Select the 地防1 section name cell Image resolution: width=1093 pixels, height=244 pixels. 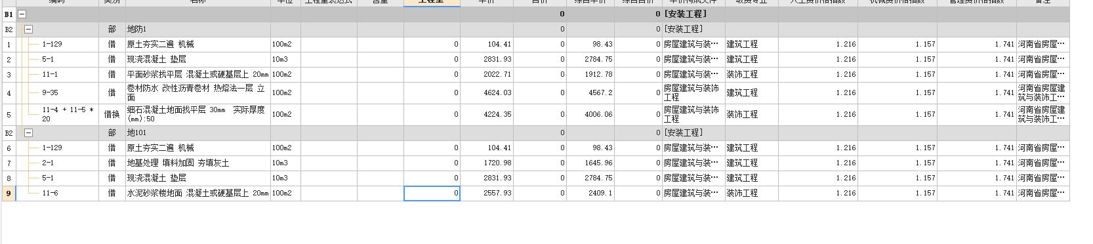point(197,29)
